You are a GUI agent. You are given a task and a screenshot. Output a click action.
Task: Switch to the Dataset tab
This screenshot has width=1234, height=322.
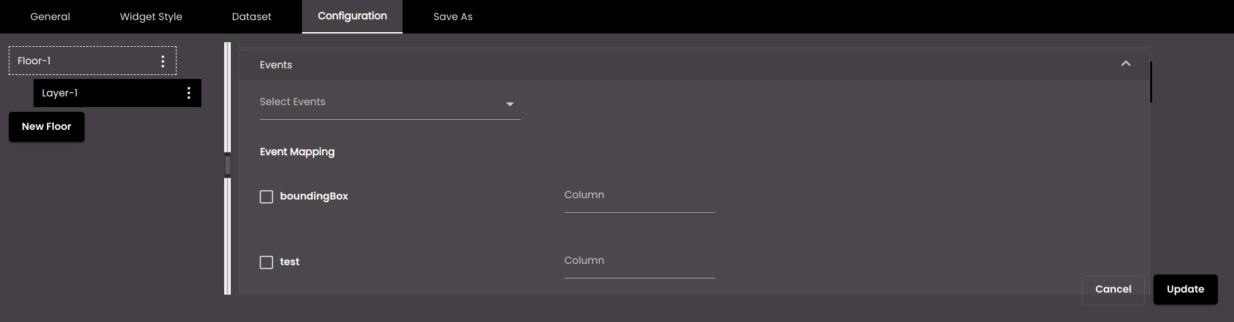point(252,17)
